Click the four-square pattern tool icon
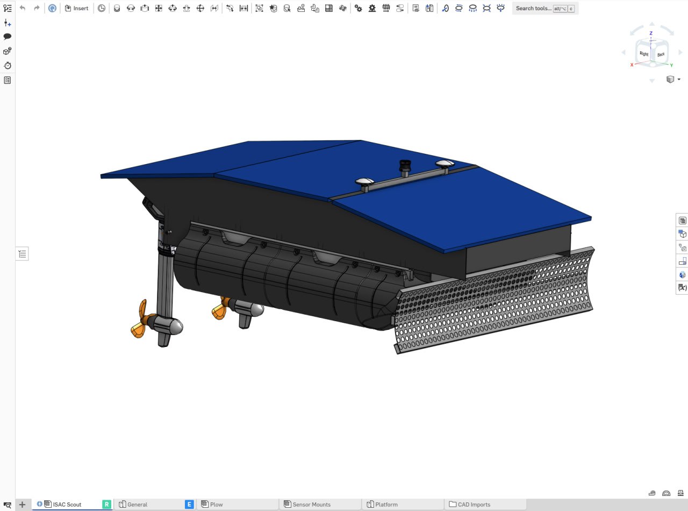 click(329, 8)
